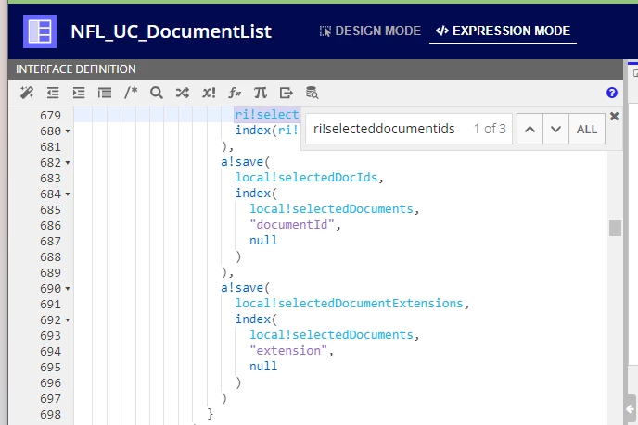Open the blue help question mark
This screenshot has height=425, width=638.
pyautogui.click(x=611, y=93)
